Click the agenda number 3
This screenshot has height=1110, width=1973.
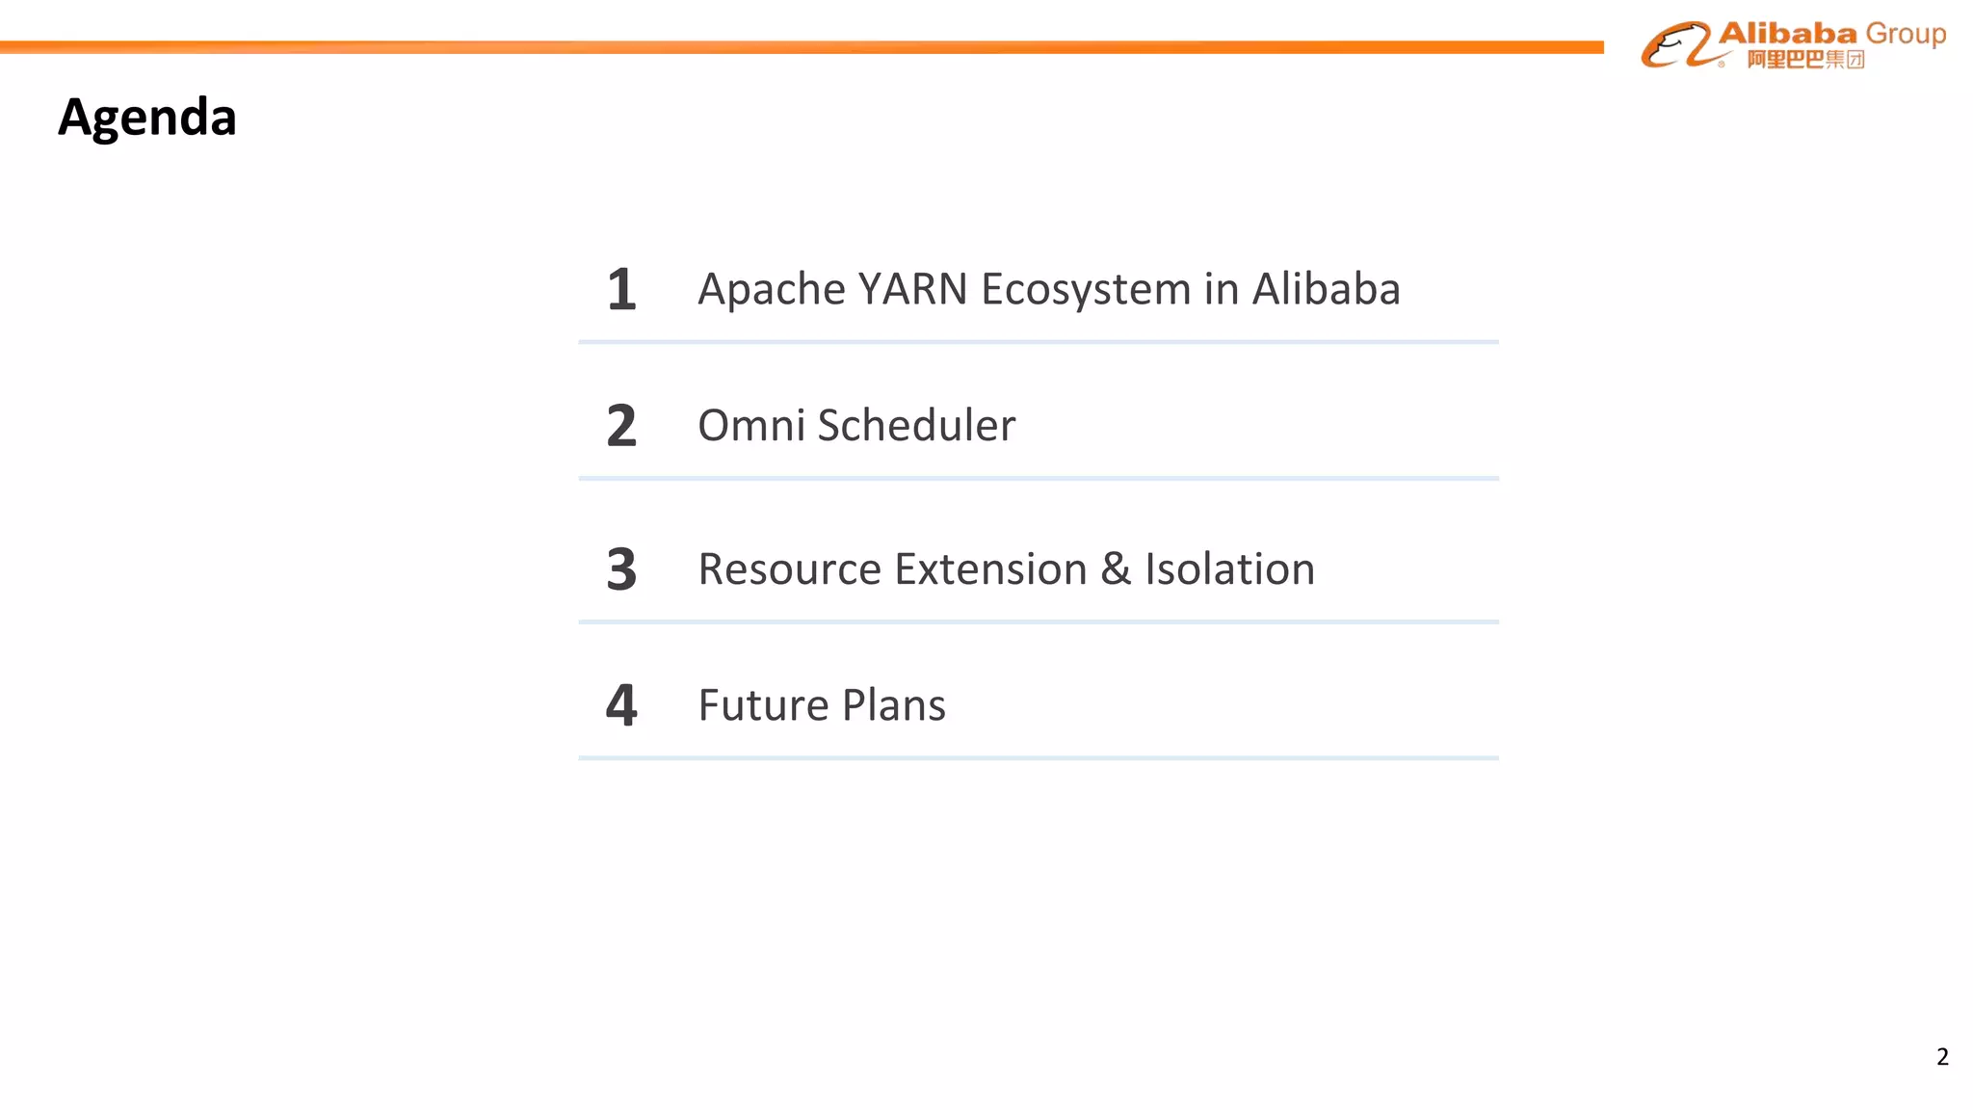tap(621, 569)
